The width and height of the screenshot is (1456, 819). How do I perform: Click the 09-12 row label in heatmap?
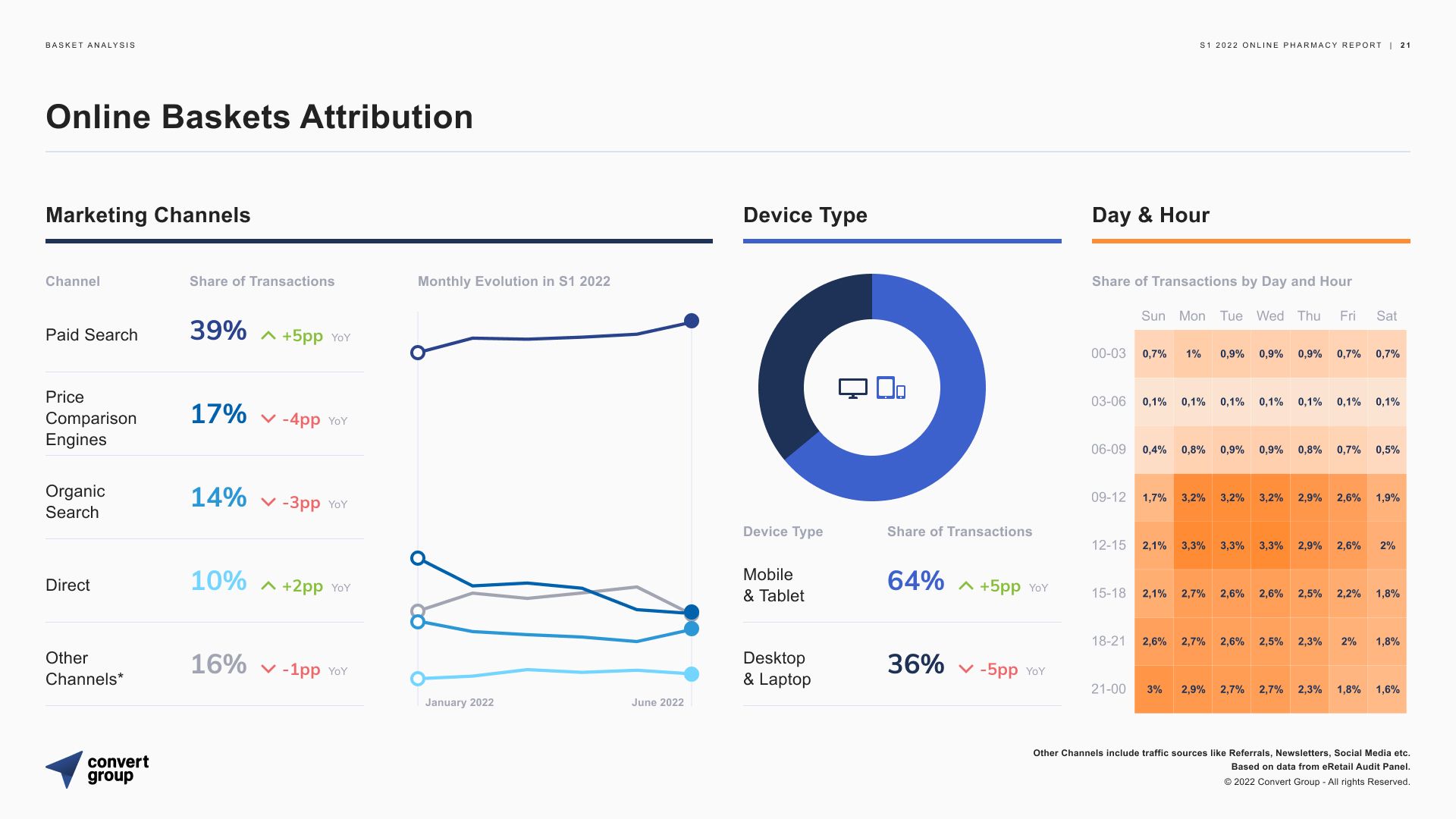(1108, 497)
